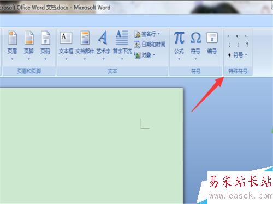This screenshot has width=273, height=204.
Task: Open the Ω 符号 symbol menu
Action: pos(195,46)
